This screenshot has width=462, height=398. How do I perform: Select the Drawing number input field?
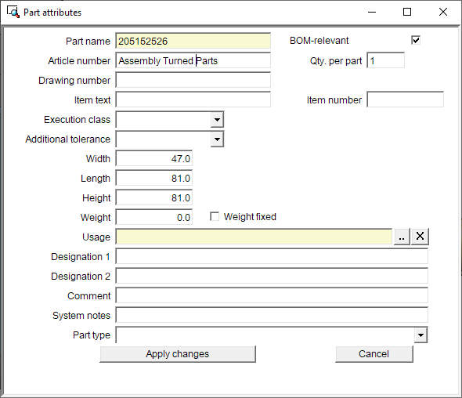(x=193, y=80)
